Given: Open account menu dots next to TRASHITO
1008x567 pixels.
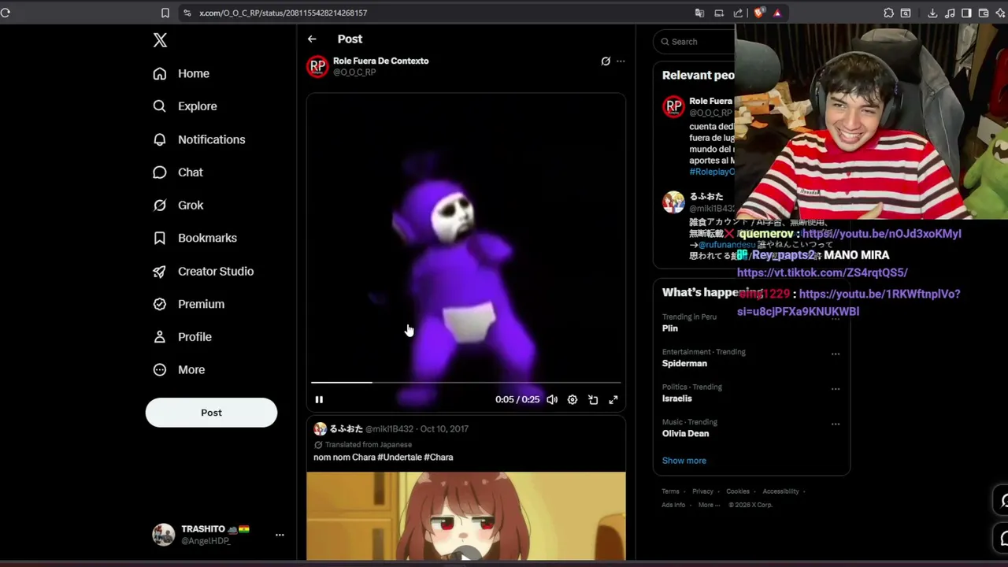Looking at the screenshot, I should click(280, 535).
